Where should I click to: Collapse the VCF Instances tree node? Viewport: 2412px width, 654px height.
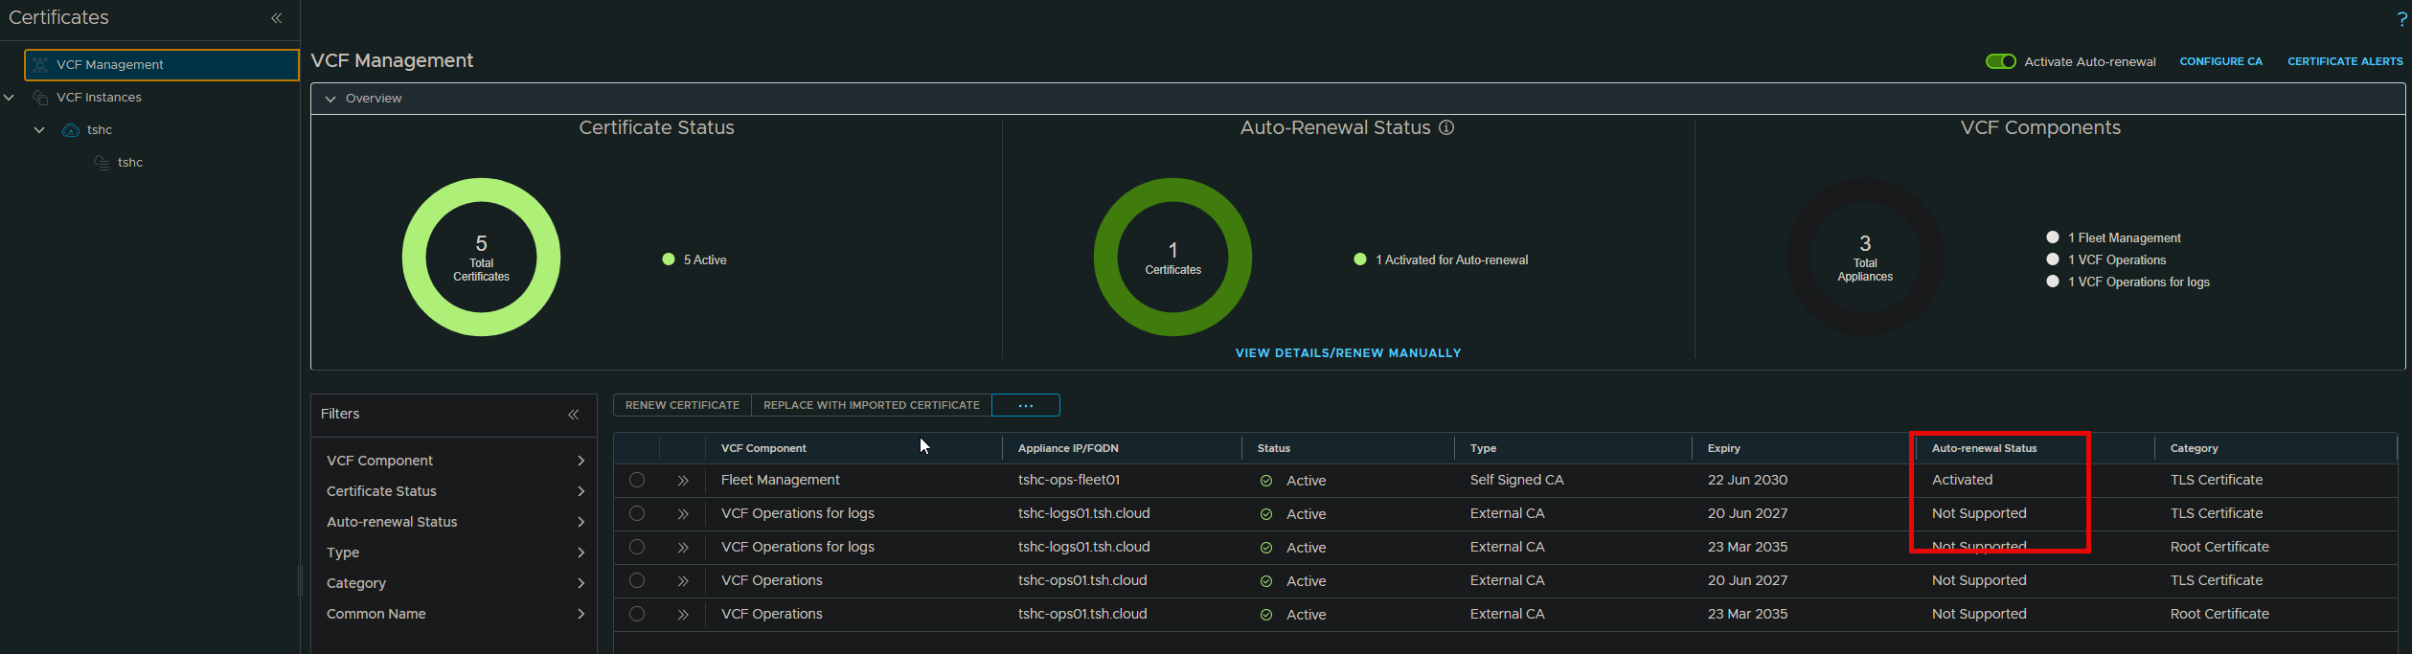[x=10, y=98]
